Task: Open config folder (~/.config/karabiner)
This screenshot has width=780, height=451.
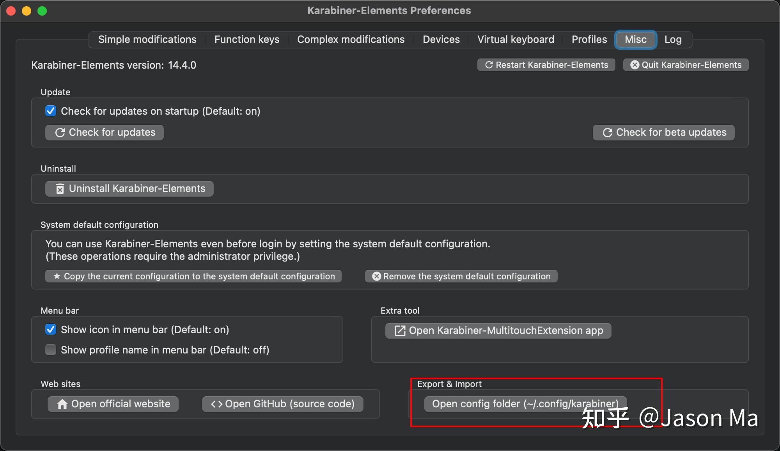Action: 525,404
